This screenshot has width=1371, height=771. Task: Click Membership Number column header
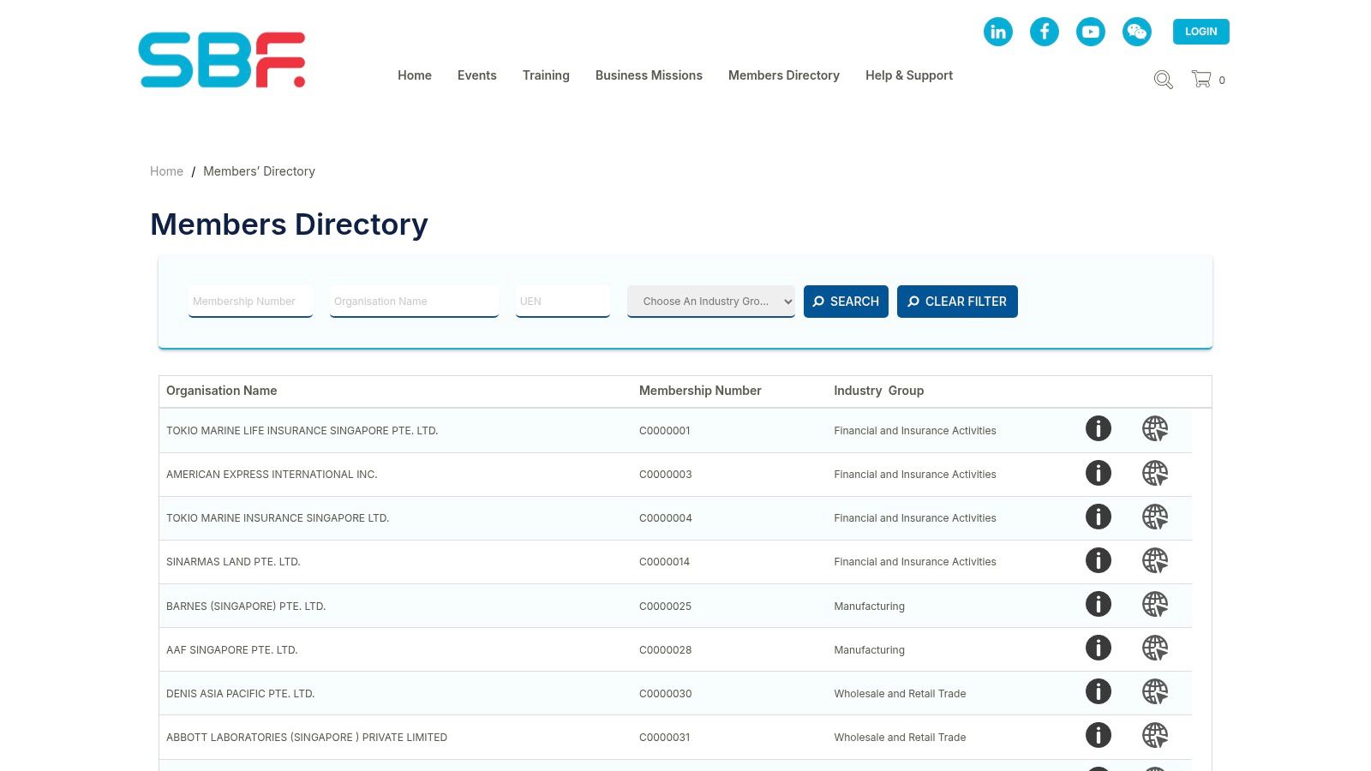pyautogui.click(x=700, y=391)
